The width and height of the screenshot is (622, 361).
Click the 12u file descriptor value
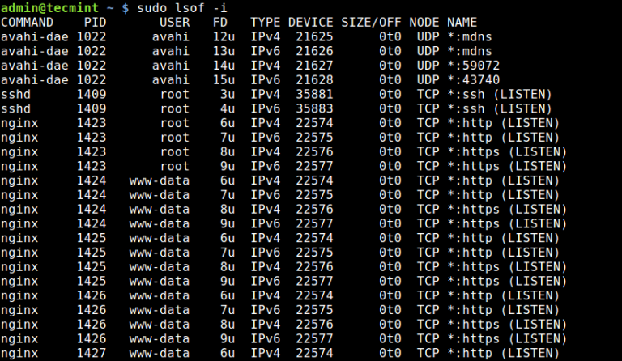[x=224, y=36]
